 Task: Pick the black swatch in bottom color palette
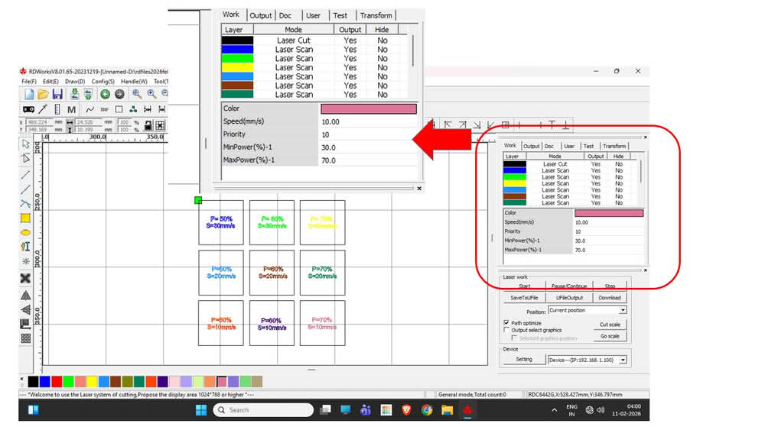(x=33, y=381)
